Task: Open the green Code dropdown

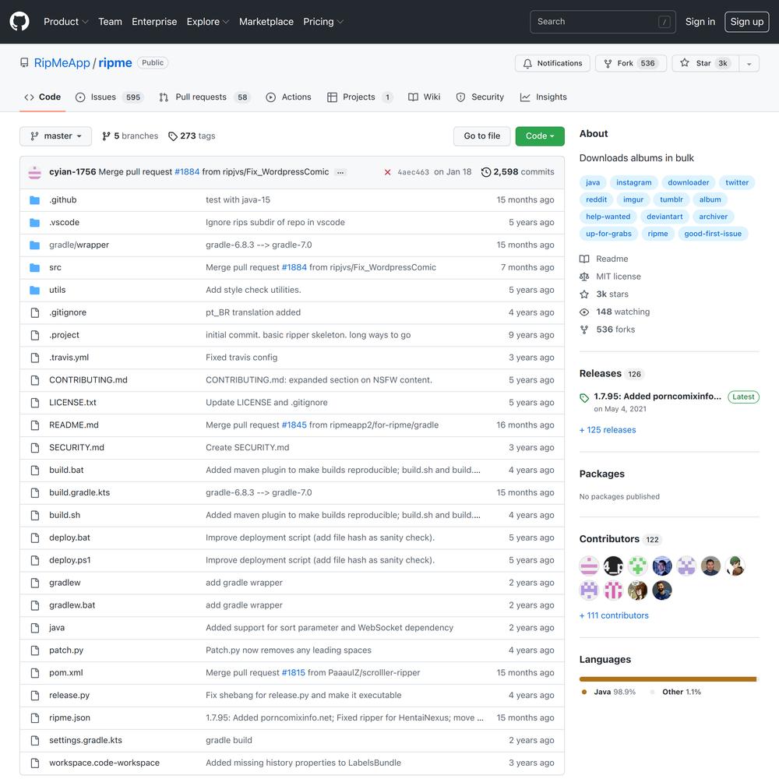Action: tap(540, 136)
